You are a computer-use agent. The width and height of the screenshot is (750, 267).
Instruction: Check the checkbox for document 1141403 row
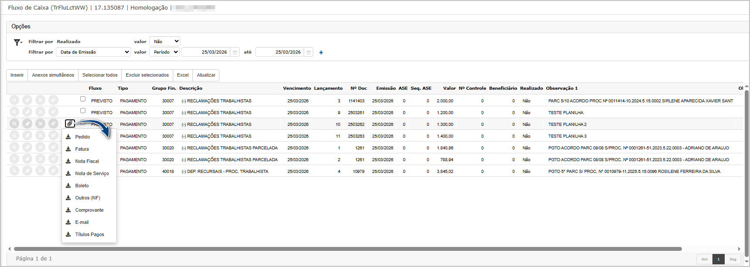pyautogui.click(x=83, y=99)
